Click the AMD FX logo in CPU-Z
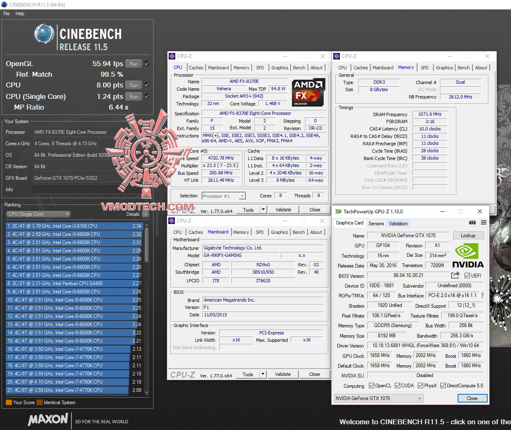This screenshot has width=511, height=430. point(309,92)
